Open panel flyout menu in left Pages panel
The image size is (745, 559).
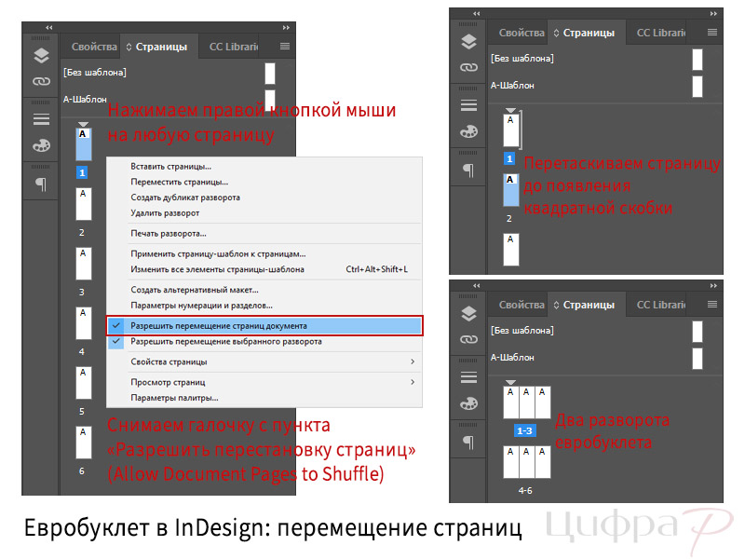285,46
